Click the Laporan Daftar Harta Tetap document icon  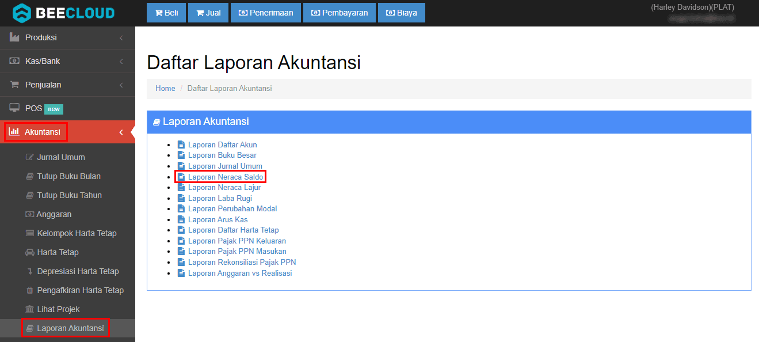(x=181, y=230)
